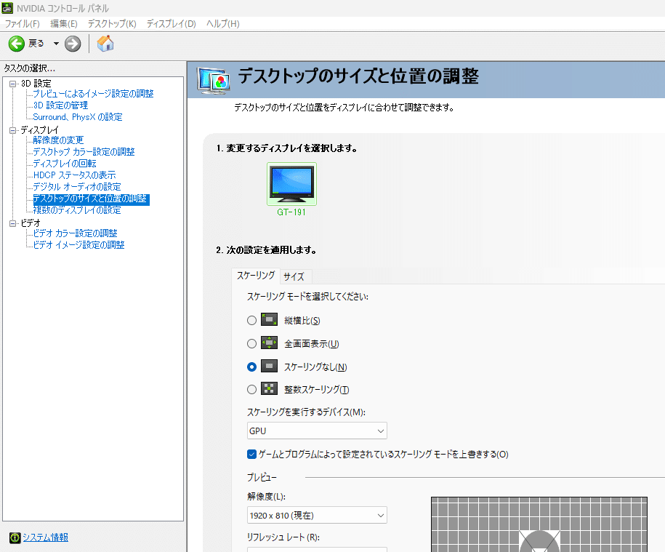The image size is (665, 552).
Task: Collapse the ディスプレイ tree node
Action: click(x=13, y=130)
